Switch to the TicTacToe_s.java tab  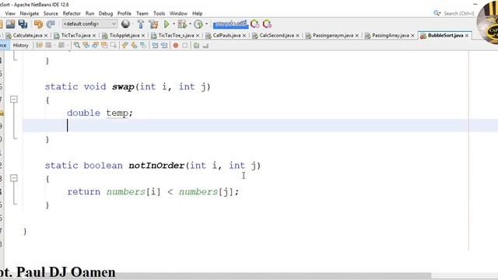[x=176, y=36]
